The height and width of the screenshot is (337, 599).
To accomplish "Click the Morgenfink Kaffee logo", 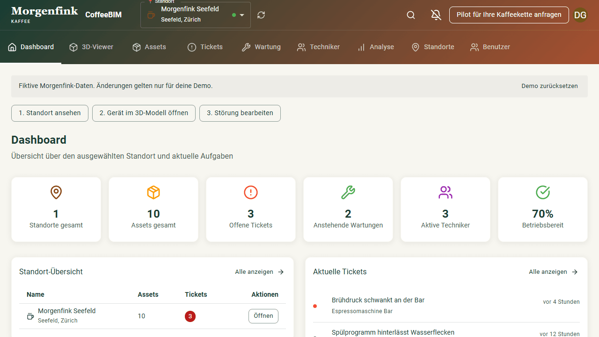I will pos(44,15).
